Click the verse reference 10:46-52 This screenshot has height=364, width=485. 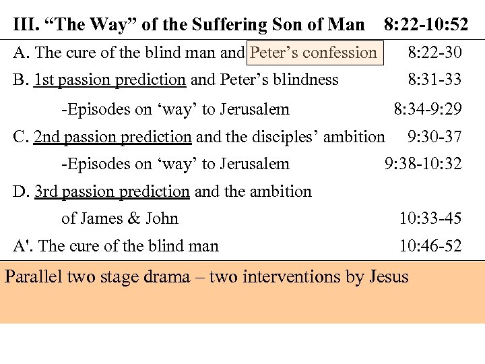pos(430,246)
